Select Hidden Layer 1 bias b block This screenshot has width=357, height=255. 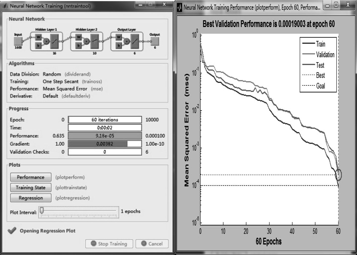[38, 45]
